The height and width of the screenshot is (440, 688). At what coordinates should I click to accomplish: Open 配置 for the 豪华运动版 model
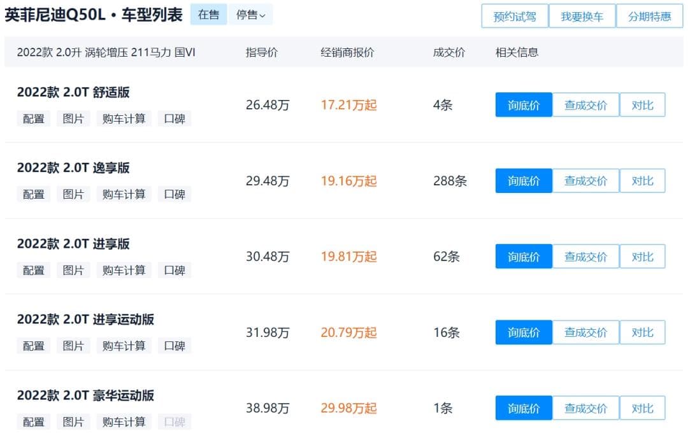coord(34,422)
